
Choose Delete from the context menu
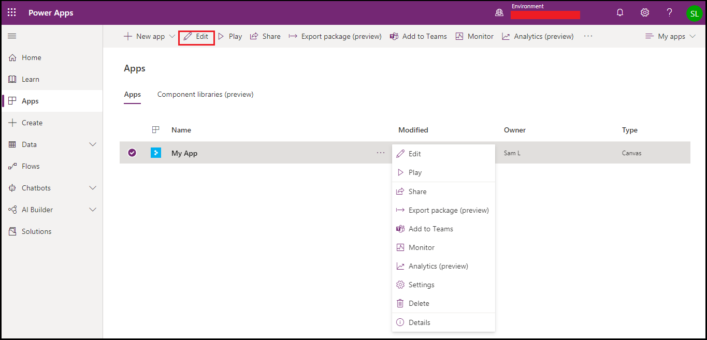443,303
